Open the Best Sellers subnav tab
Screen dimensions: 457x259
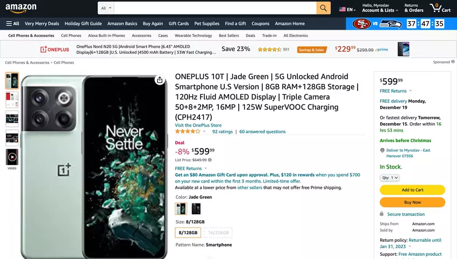229,36
